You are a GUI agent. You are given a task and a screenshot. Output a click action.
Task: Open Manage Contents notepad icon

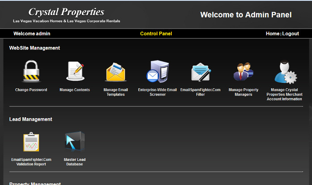[x=75, y=71]
